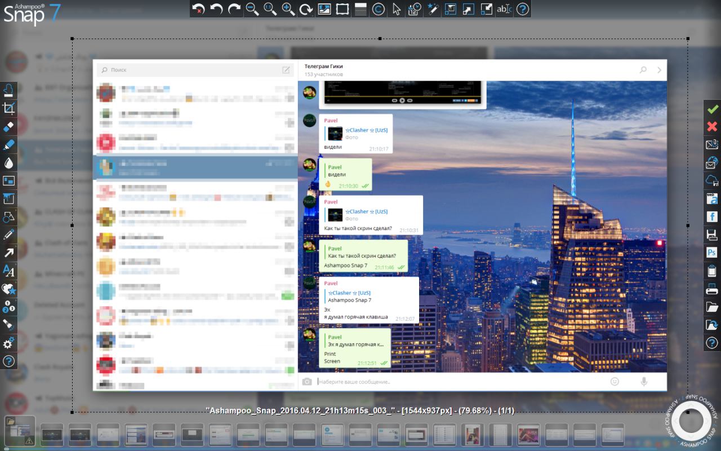Set zoom to 1:1 actual size
The width and height of the screenshot is (721, 451).
click(270, 9)
